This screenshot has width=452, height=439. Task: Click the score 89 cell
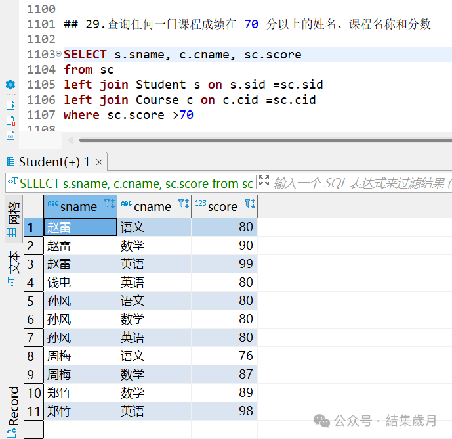pos(224,393)
